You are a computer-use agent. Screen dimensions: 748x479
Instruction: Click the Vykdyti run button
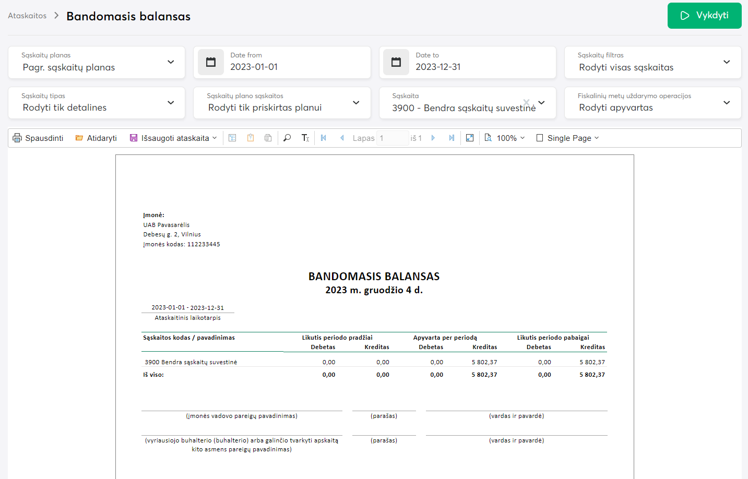[704, 16]
